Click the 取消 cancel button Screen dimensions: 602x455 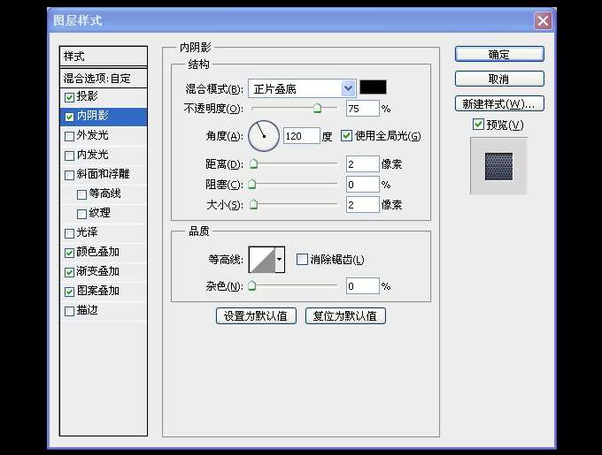coord(498,79)
